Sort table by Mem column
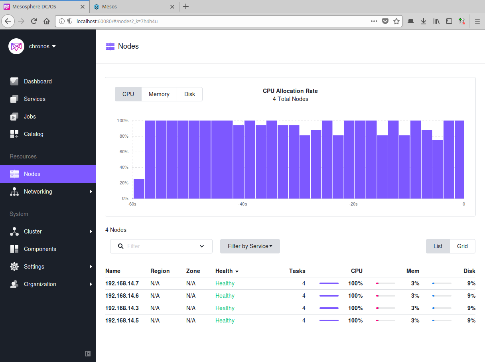Viewport: 485px width, 362px height. tap(413, 271)
